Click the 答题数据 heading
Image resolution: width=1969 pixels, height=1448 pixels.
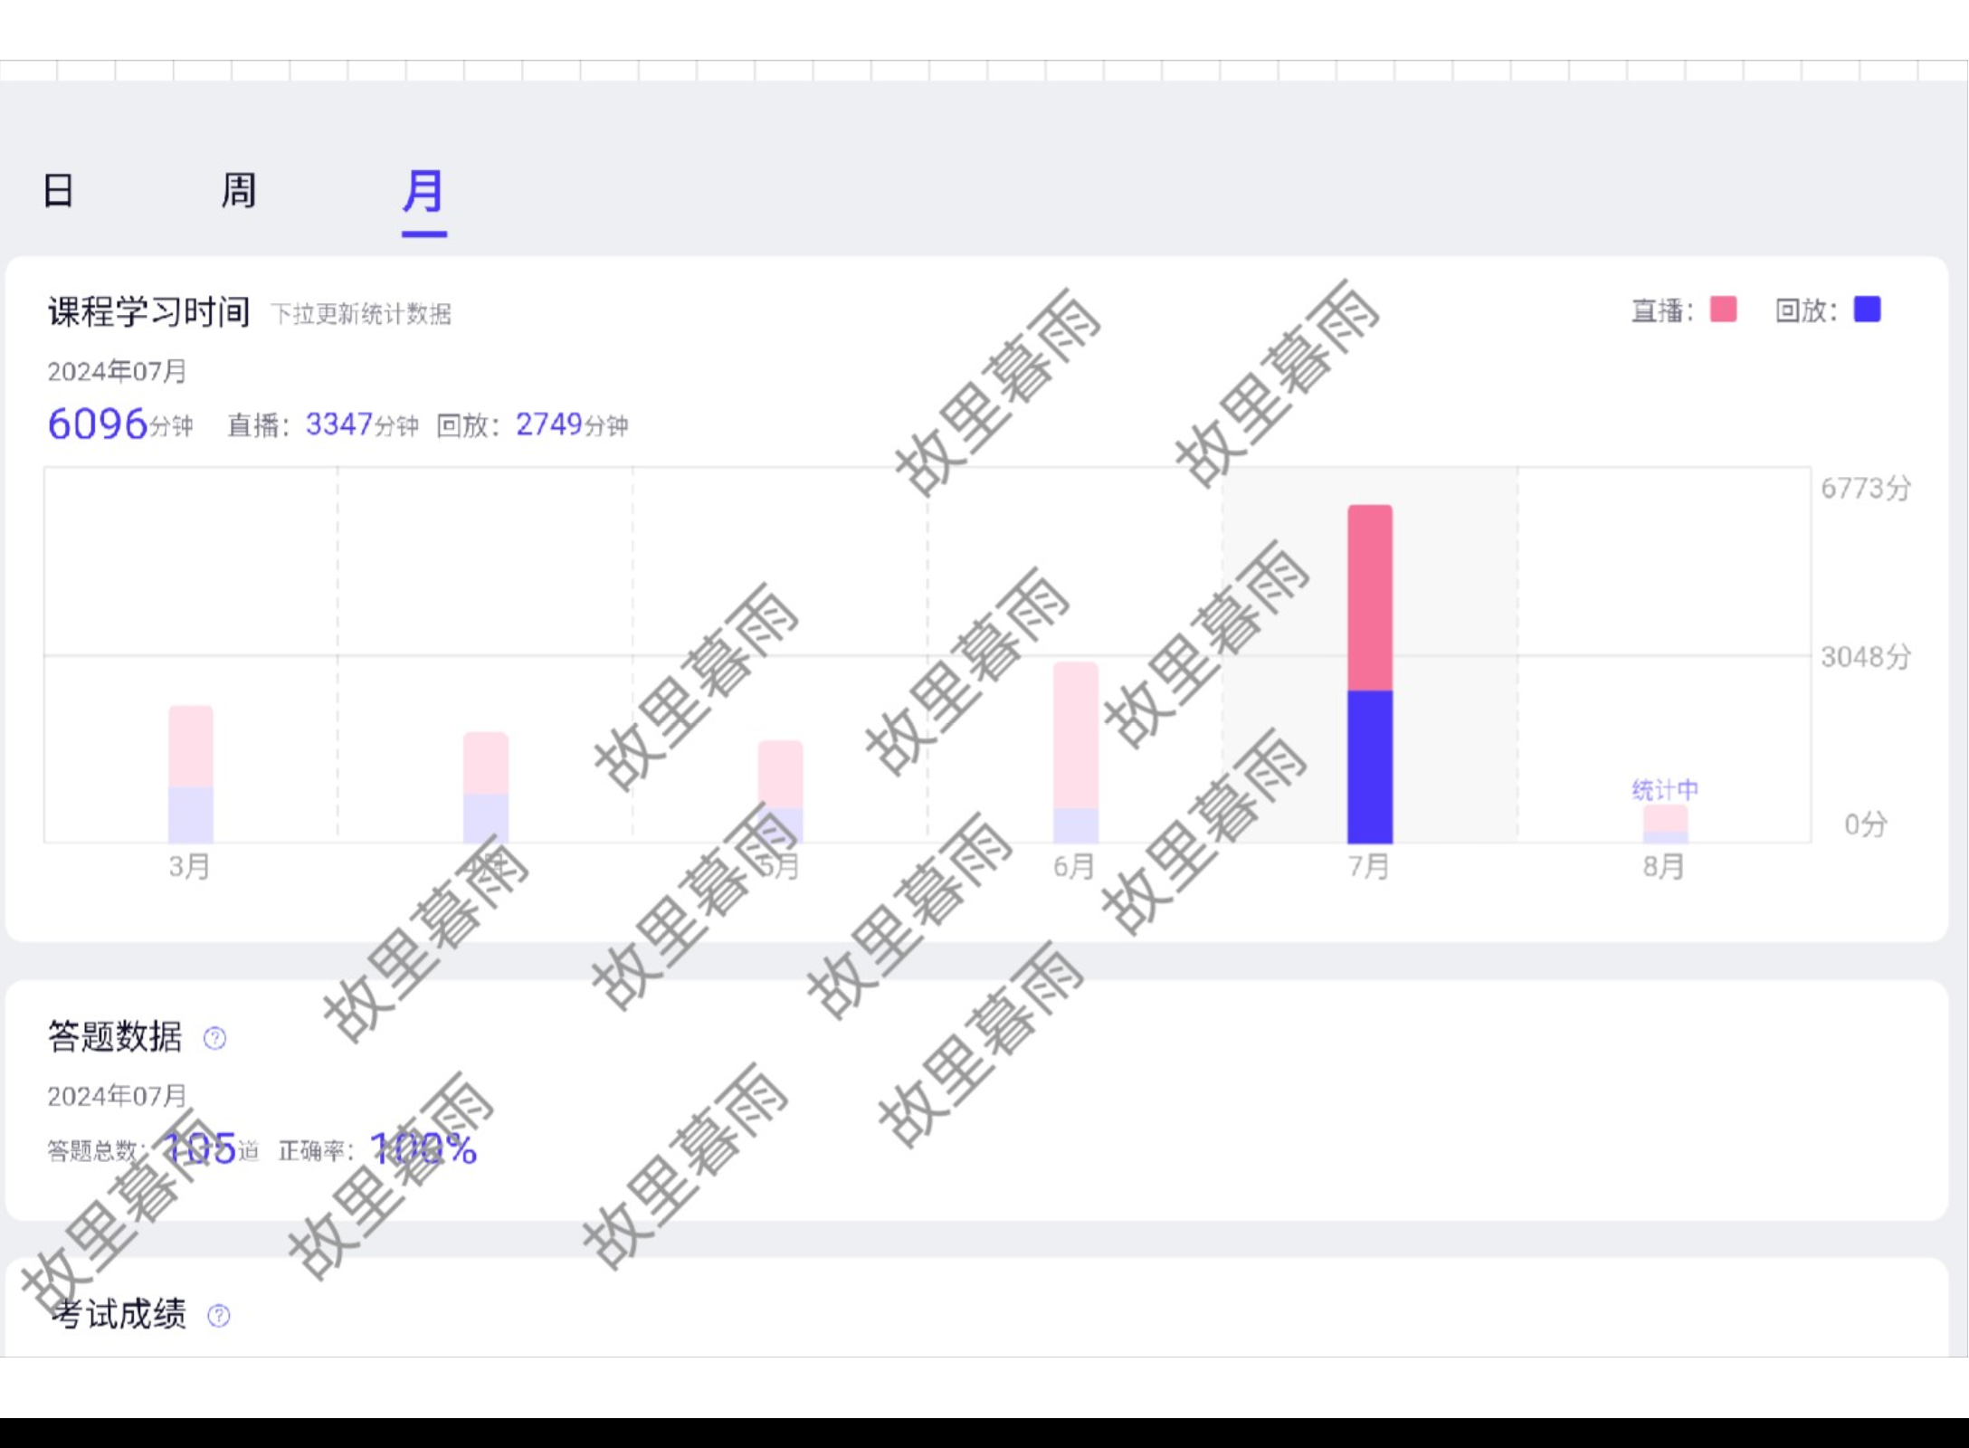pyautogui.click(x=115, y=1037)
